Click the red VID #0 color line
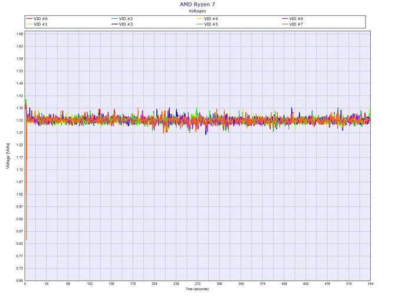 pyautogui.click(x=29, y=19)
